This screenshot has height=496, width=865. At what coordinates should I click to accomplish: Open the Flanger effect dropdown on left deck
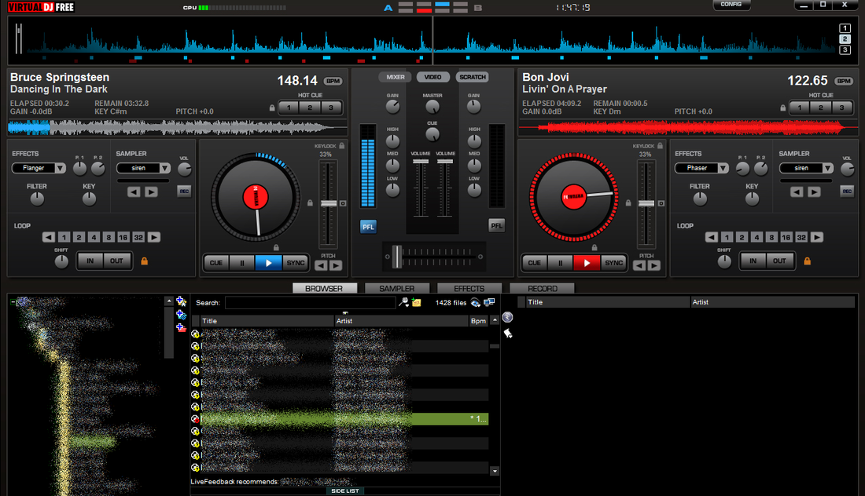click(60, 168)
